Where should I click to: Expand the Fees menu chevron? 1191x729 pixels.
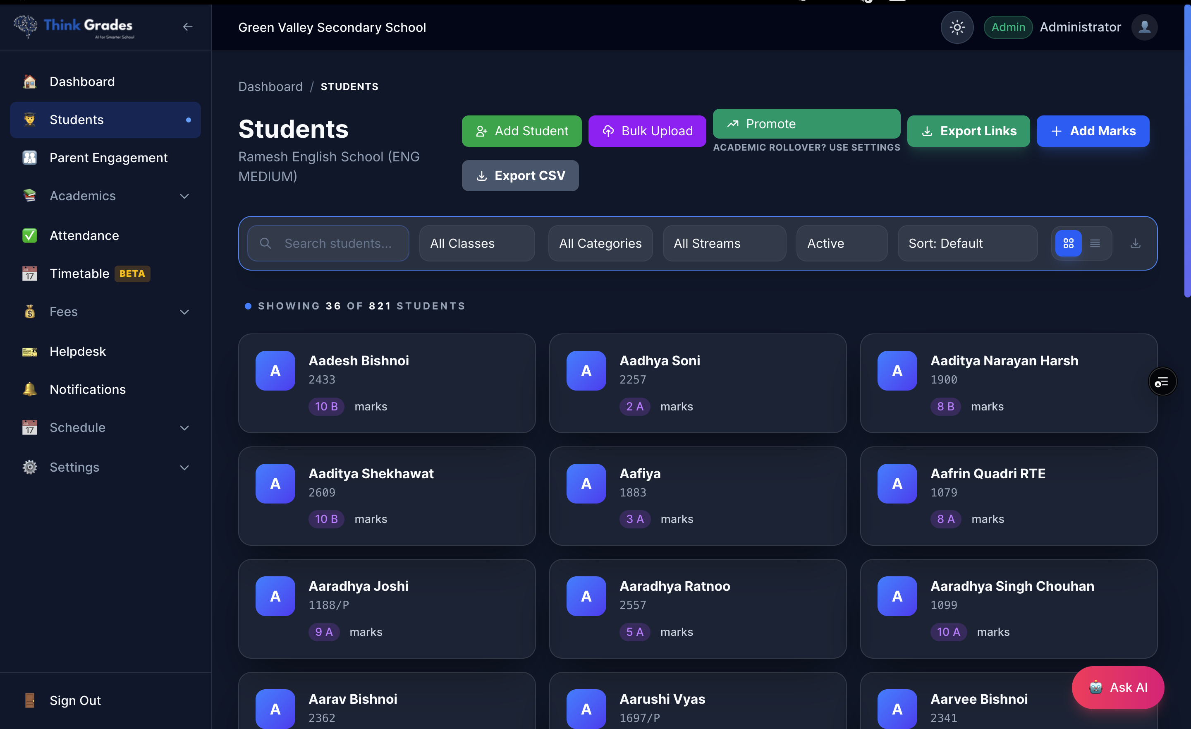tap(184, 312)
